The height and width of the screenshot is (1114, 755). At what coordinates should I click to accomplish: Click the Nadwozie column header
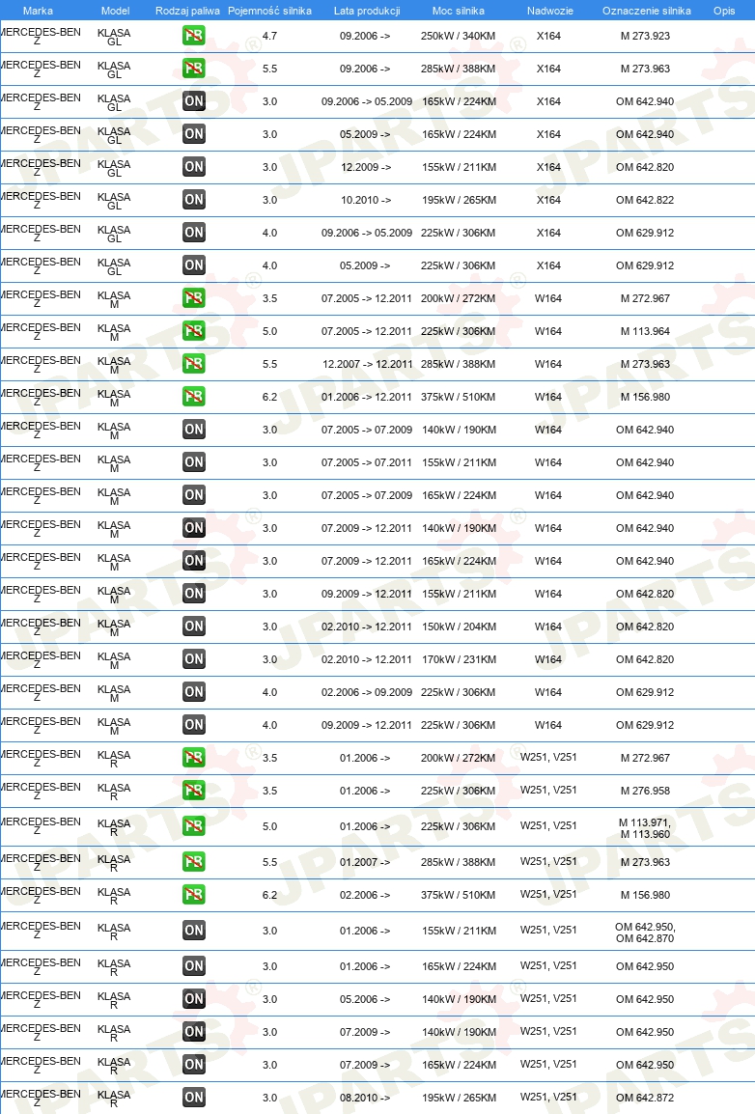click(x=549, y=11)
